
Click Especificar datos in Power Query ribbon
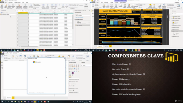coord(13,6)
